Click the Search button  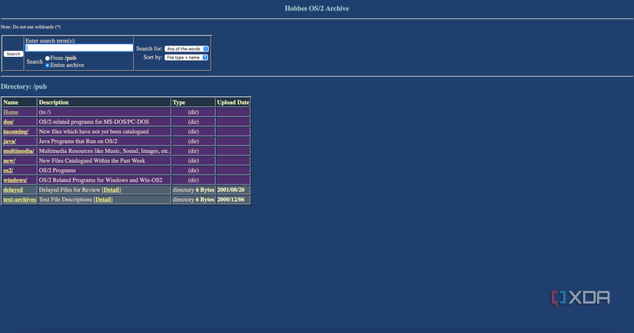click(x=13, y=54)
